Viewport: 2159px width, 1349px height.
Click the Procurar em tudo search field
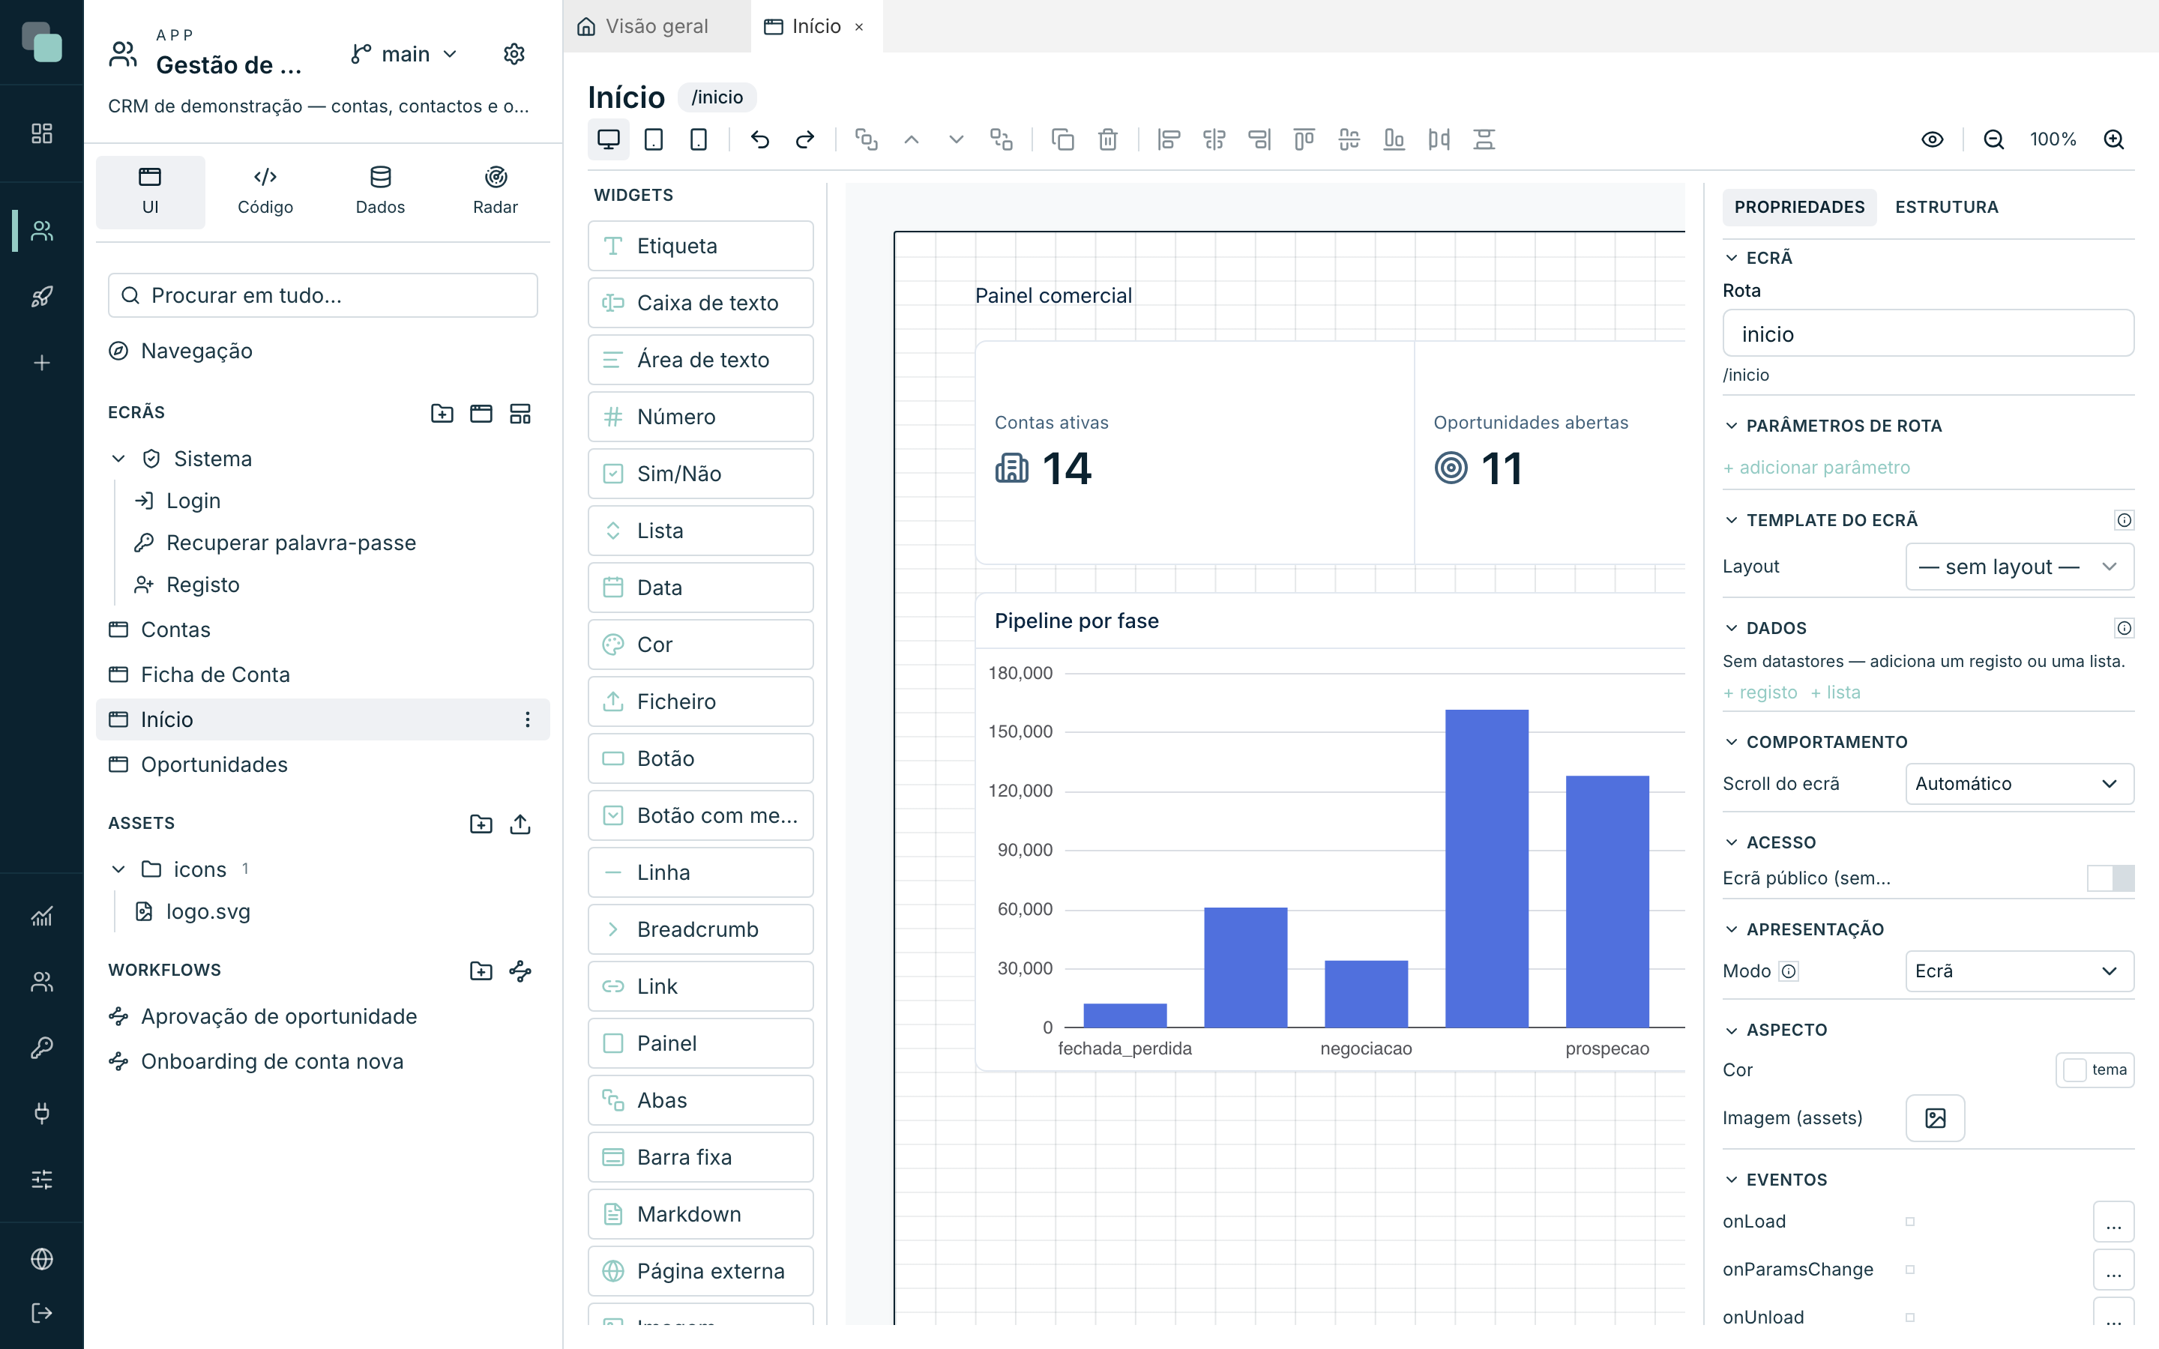click(x=323, y=295)
